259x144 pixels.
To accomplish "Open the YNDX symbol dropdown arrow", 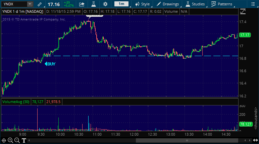I will 30,4.
